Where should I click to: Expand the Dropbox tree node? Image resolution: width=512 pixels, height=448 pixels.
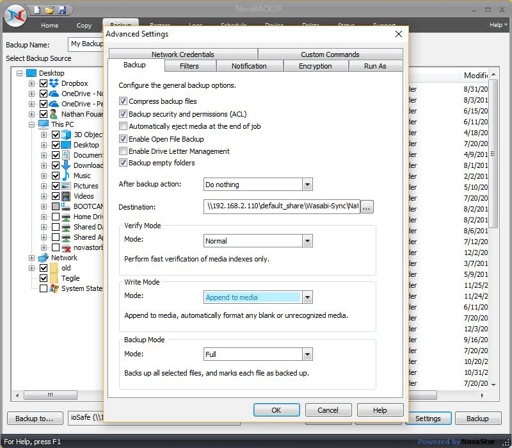click(x=31, y=84)
